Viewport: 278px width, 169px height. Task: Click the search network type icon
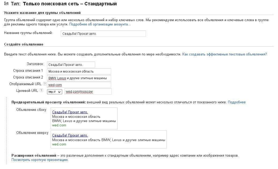pyautogui.click(x=6, y=4)
